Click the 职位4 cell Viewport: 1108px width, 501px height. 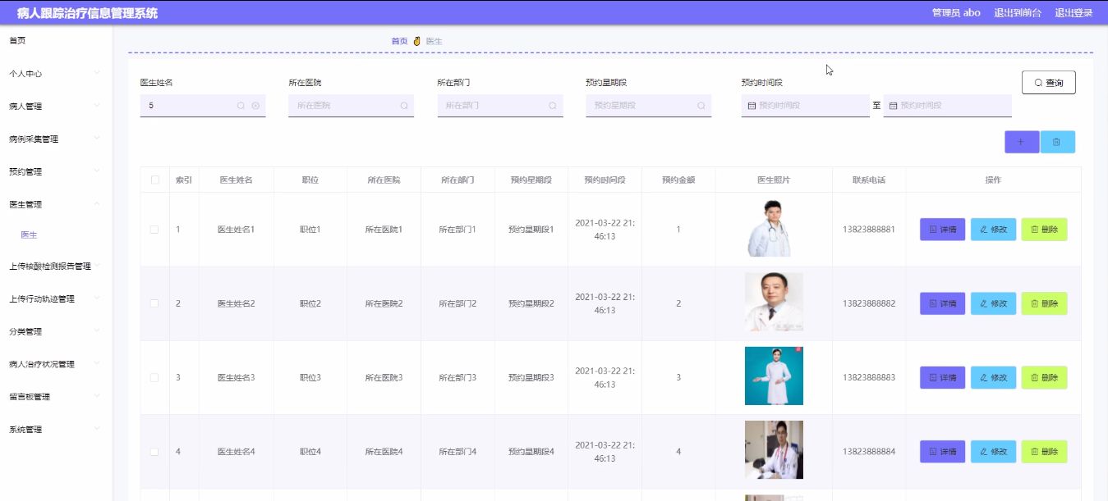[x=310, y=452]
